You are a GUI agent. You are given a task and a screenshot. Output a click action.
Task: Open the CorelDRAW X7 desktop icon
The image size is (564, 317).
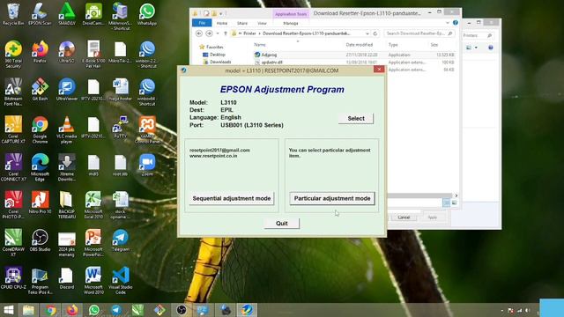point(13,243)
